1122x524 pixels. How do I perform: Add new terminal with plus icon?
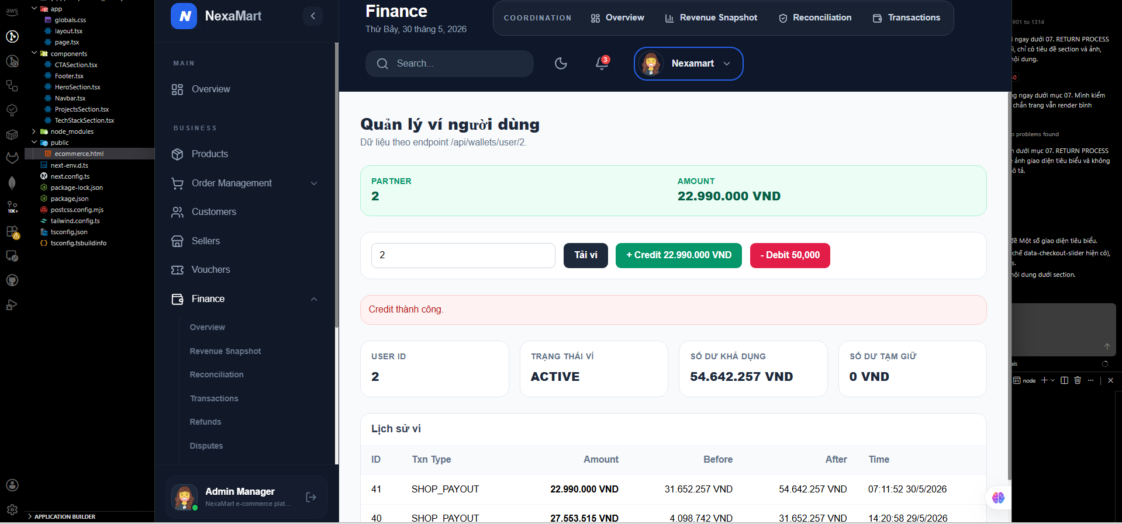(x=1044, y=380)
